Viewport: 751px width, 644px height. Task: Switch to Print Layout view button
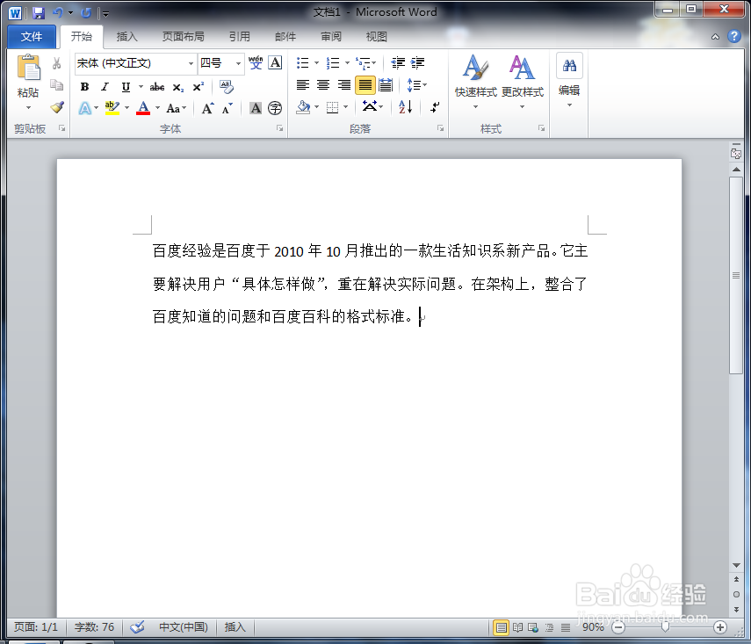point(501,626)
